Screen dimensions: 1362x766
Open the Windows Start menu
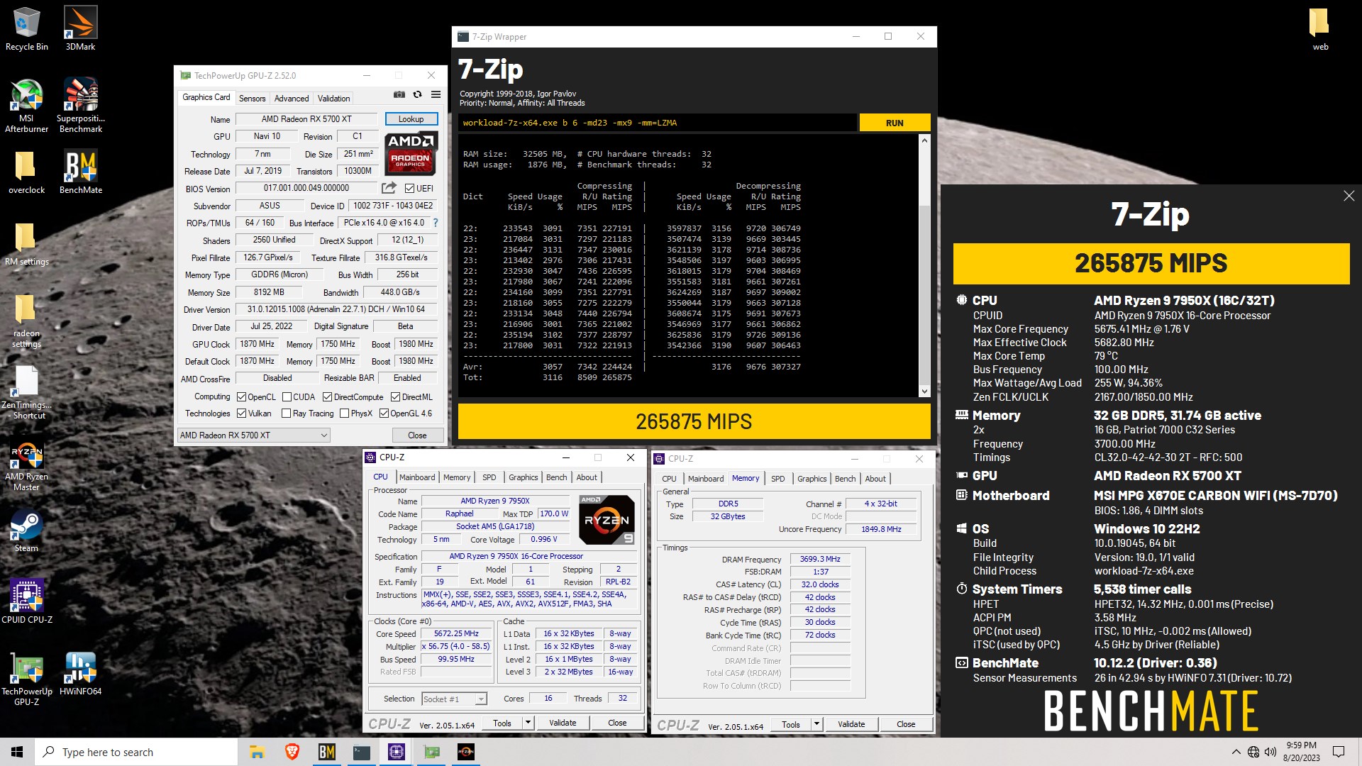(17, 752)
